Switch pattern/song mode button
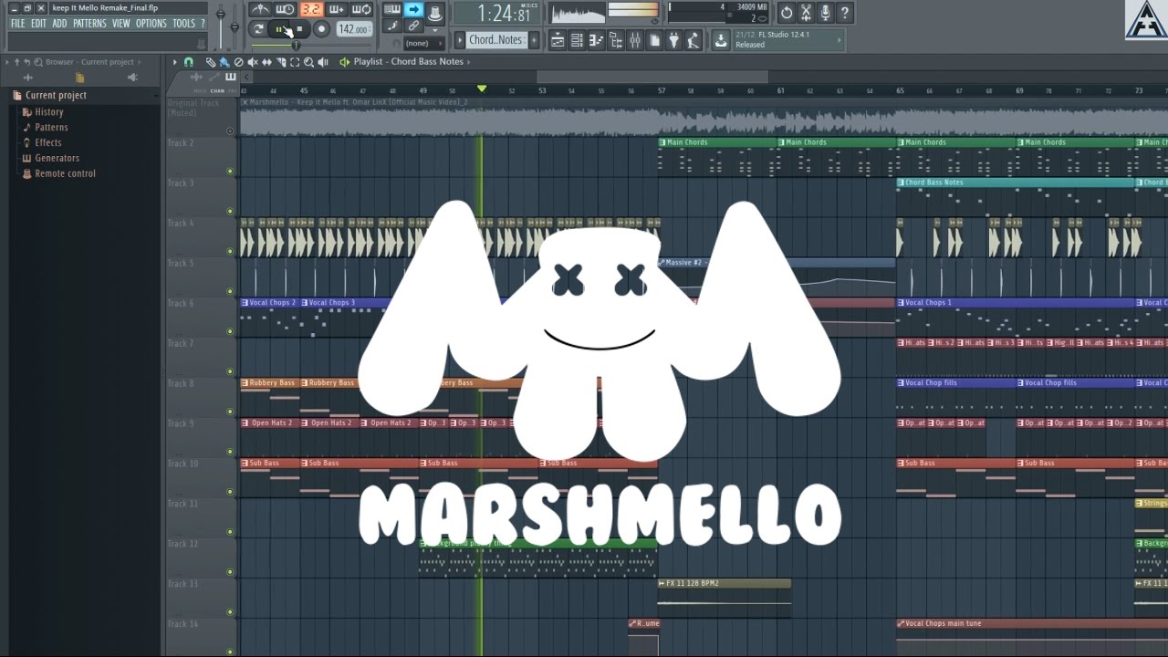1168x657 pixels. tap(259, 29)
